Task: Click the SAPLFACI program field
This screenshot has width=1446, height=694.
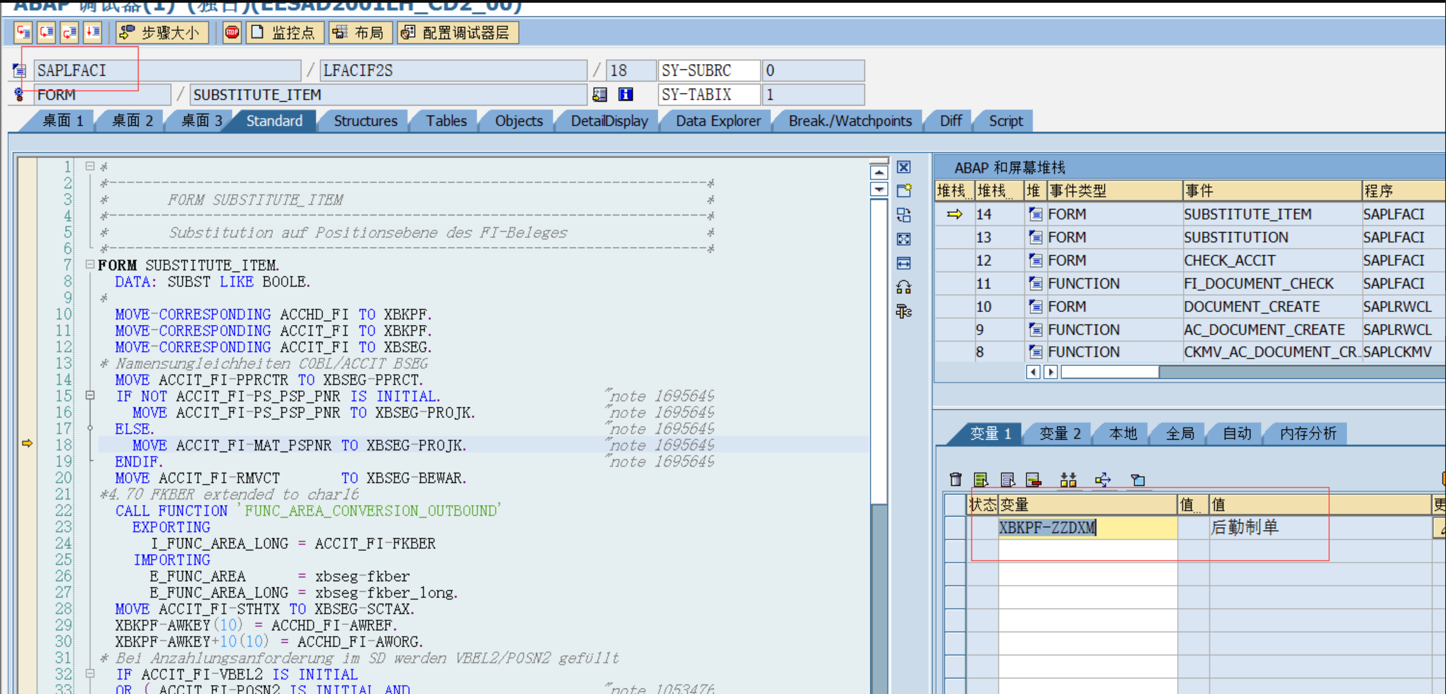Action: (167, 71)
